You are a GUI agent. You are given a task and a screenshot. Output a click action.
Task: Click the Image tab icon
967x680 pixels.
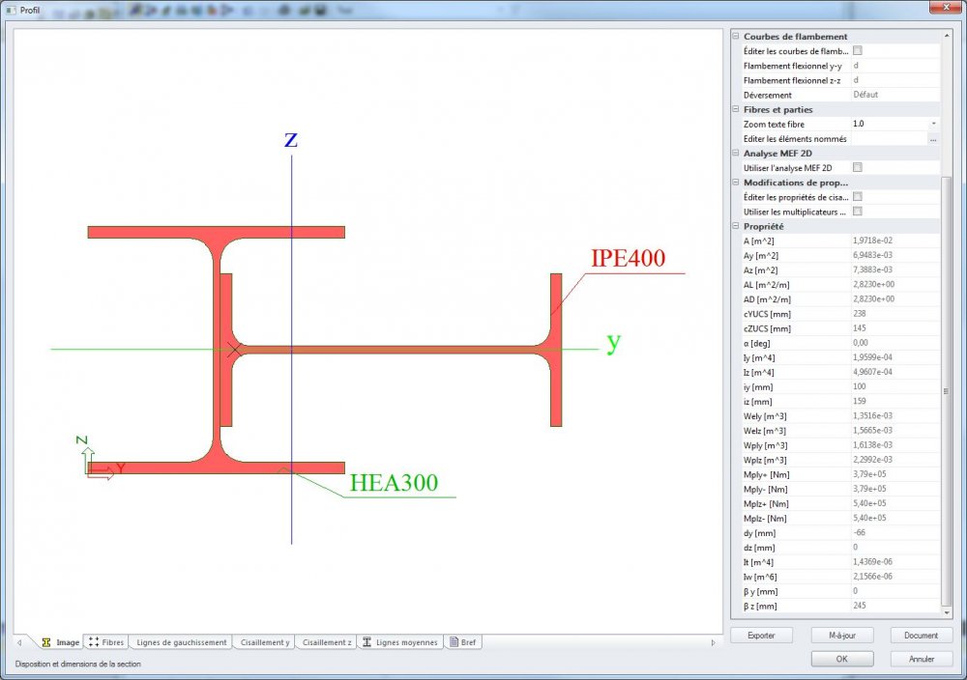46,642
